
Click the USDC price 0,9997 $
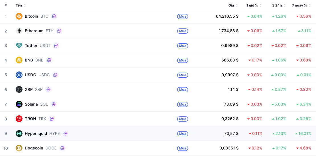pyautogui.click(x=230, y=75)
